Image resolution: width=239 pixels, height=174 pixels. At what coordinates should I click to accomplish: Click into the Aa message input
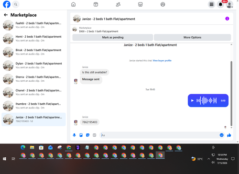pos(159,135)
